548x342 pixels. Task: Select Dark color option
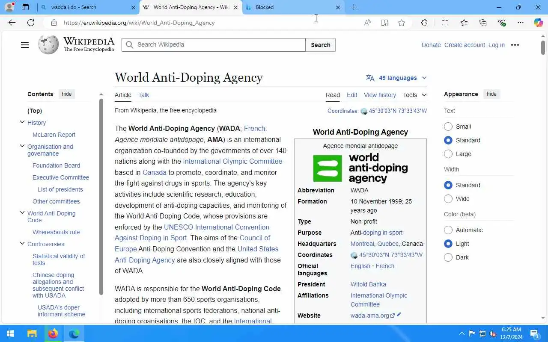click(x=448, y=257)
